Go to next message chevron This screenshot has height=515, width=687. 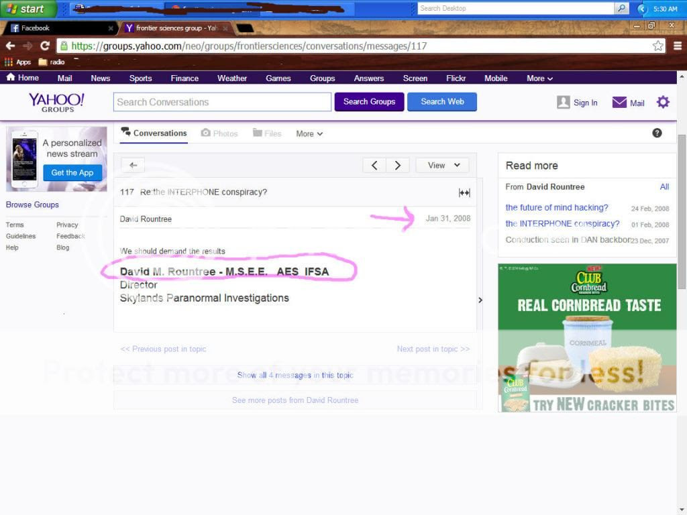point(398,165)
